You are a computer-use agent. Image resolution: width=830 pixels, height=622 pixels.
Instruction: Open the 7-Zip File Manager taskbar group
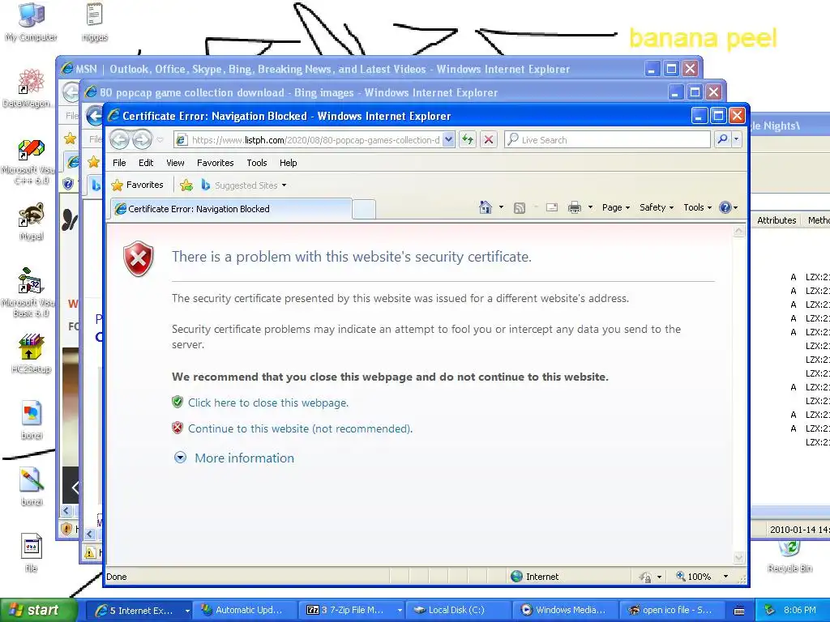[352, 611]
